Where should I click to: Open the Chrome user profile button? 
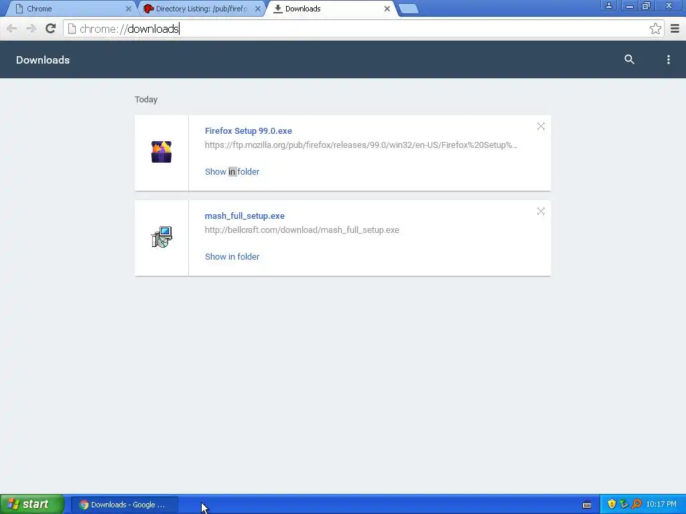608,5
